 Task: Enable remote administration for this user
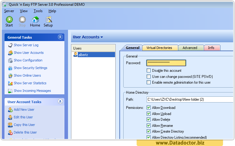[x=148, y=82]
